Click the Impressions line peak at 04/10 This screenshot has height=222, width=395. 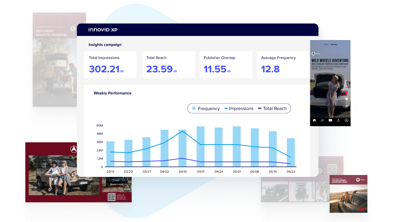[182, 131]
